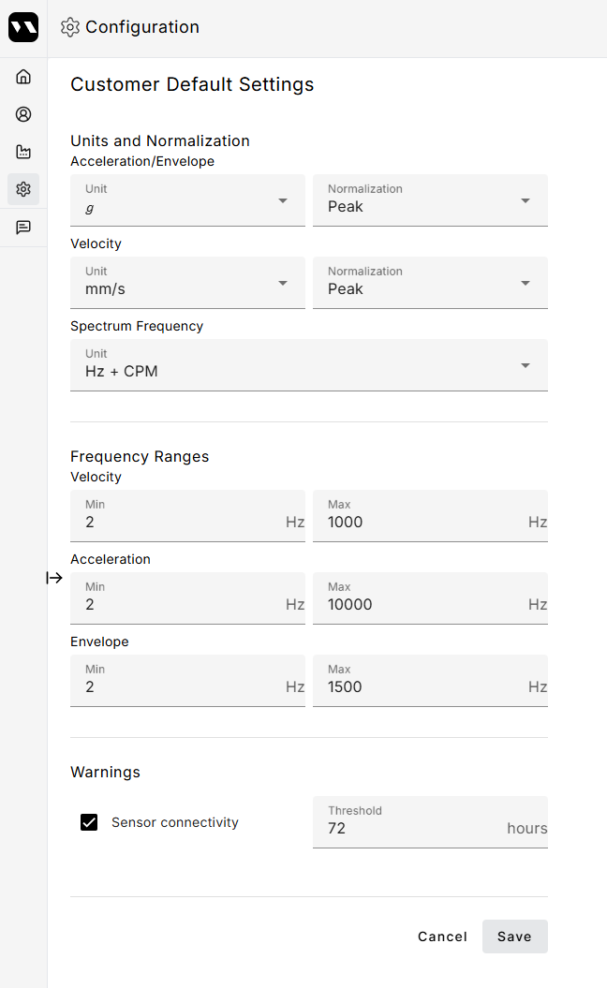Click the Save button
Viewport: 607px width, 988px height.
[x=514, y=936]
